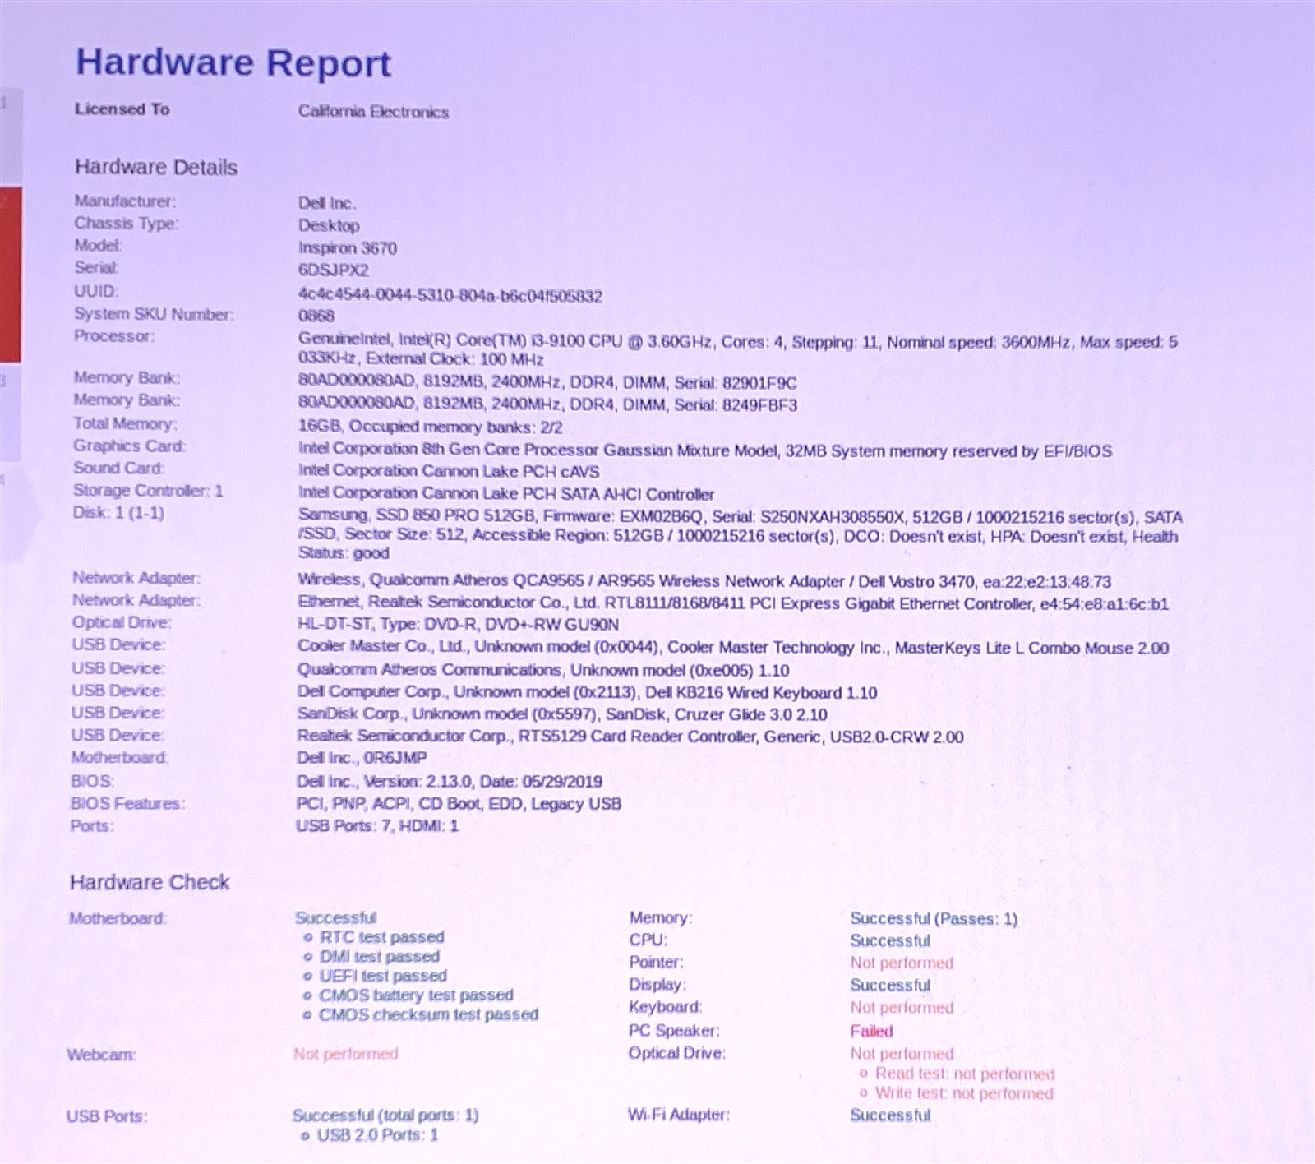
Task: Click the RTC test passed bullet
Action: (381, 937)
